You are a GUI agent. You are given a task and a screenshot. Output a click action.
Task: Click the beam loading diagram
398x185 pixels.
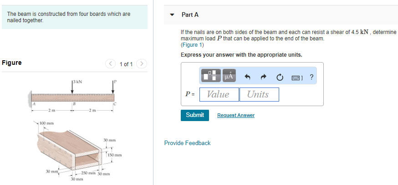click(73, 96)
